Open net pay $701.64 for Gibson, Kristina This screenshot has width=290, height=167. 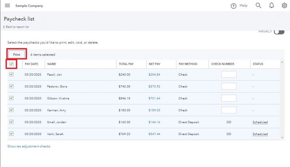coord(154,98)
